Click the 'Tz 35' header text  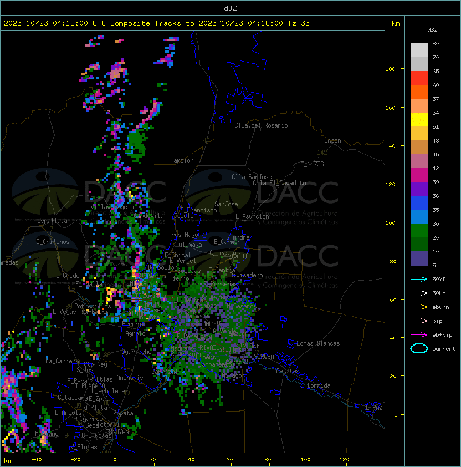(x=299, y=23)
